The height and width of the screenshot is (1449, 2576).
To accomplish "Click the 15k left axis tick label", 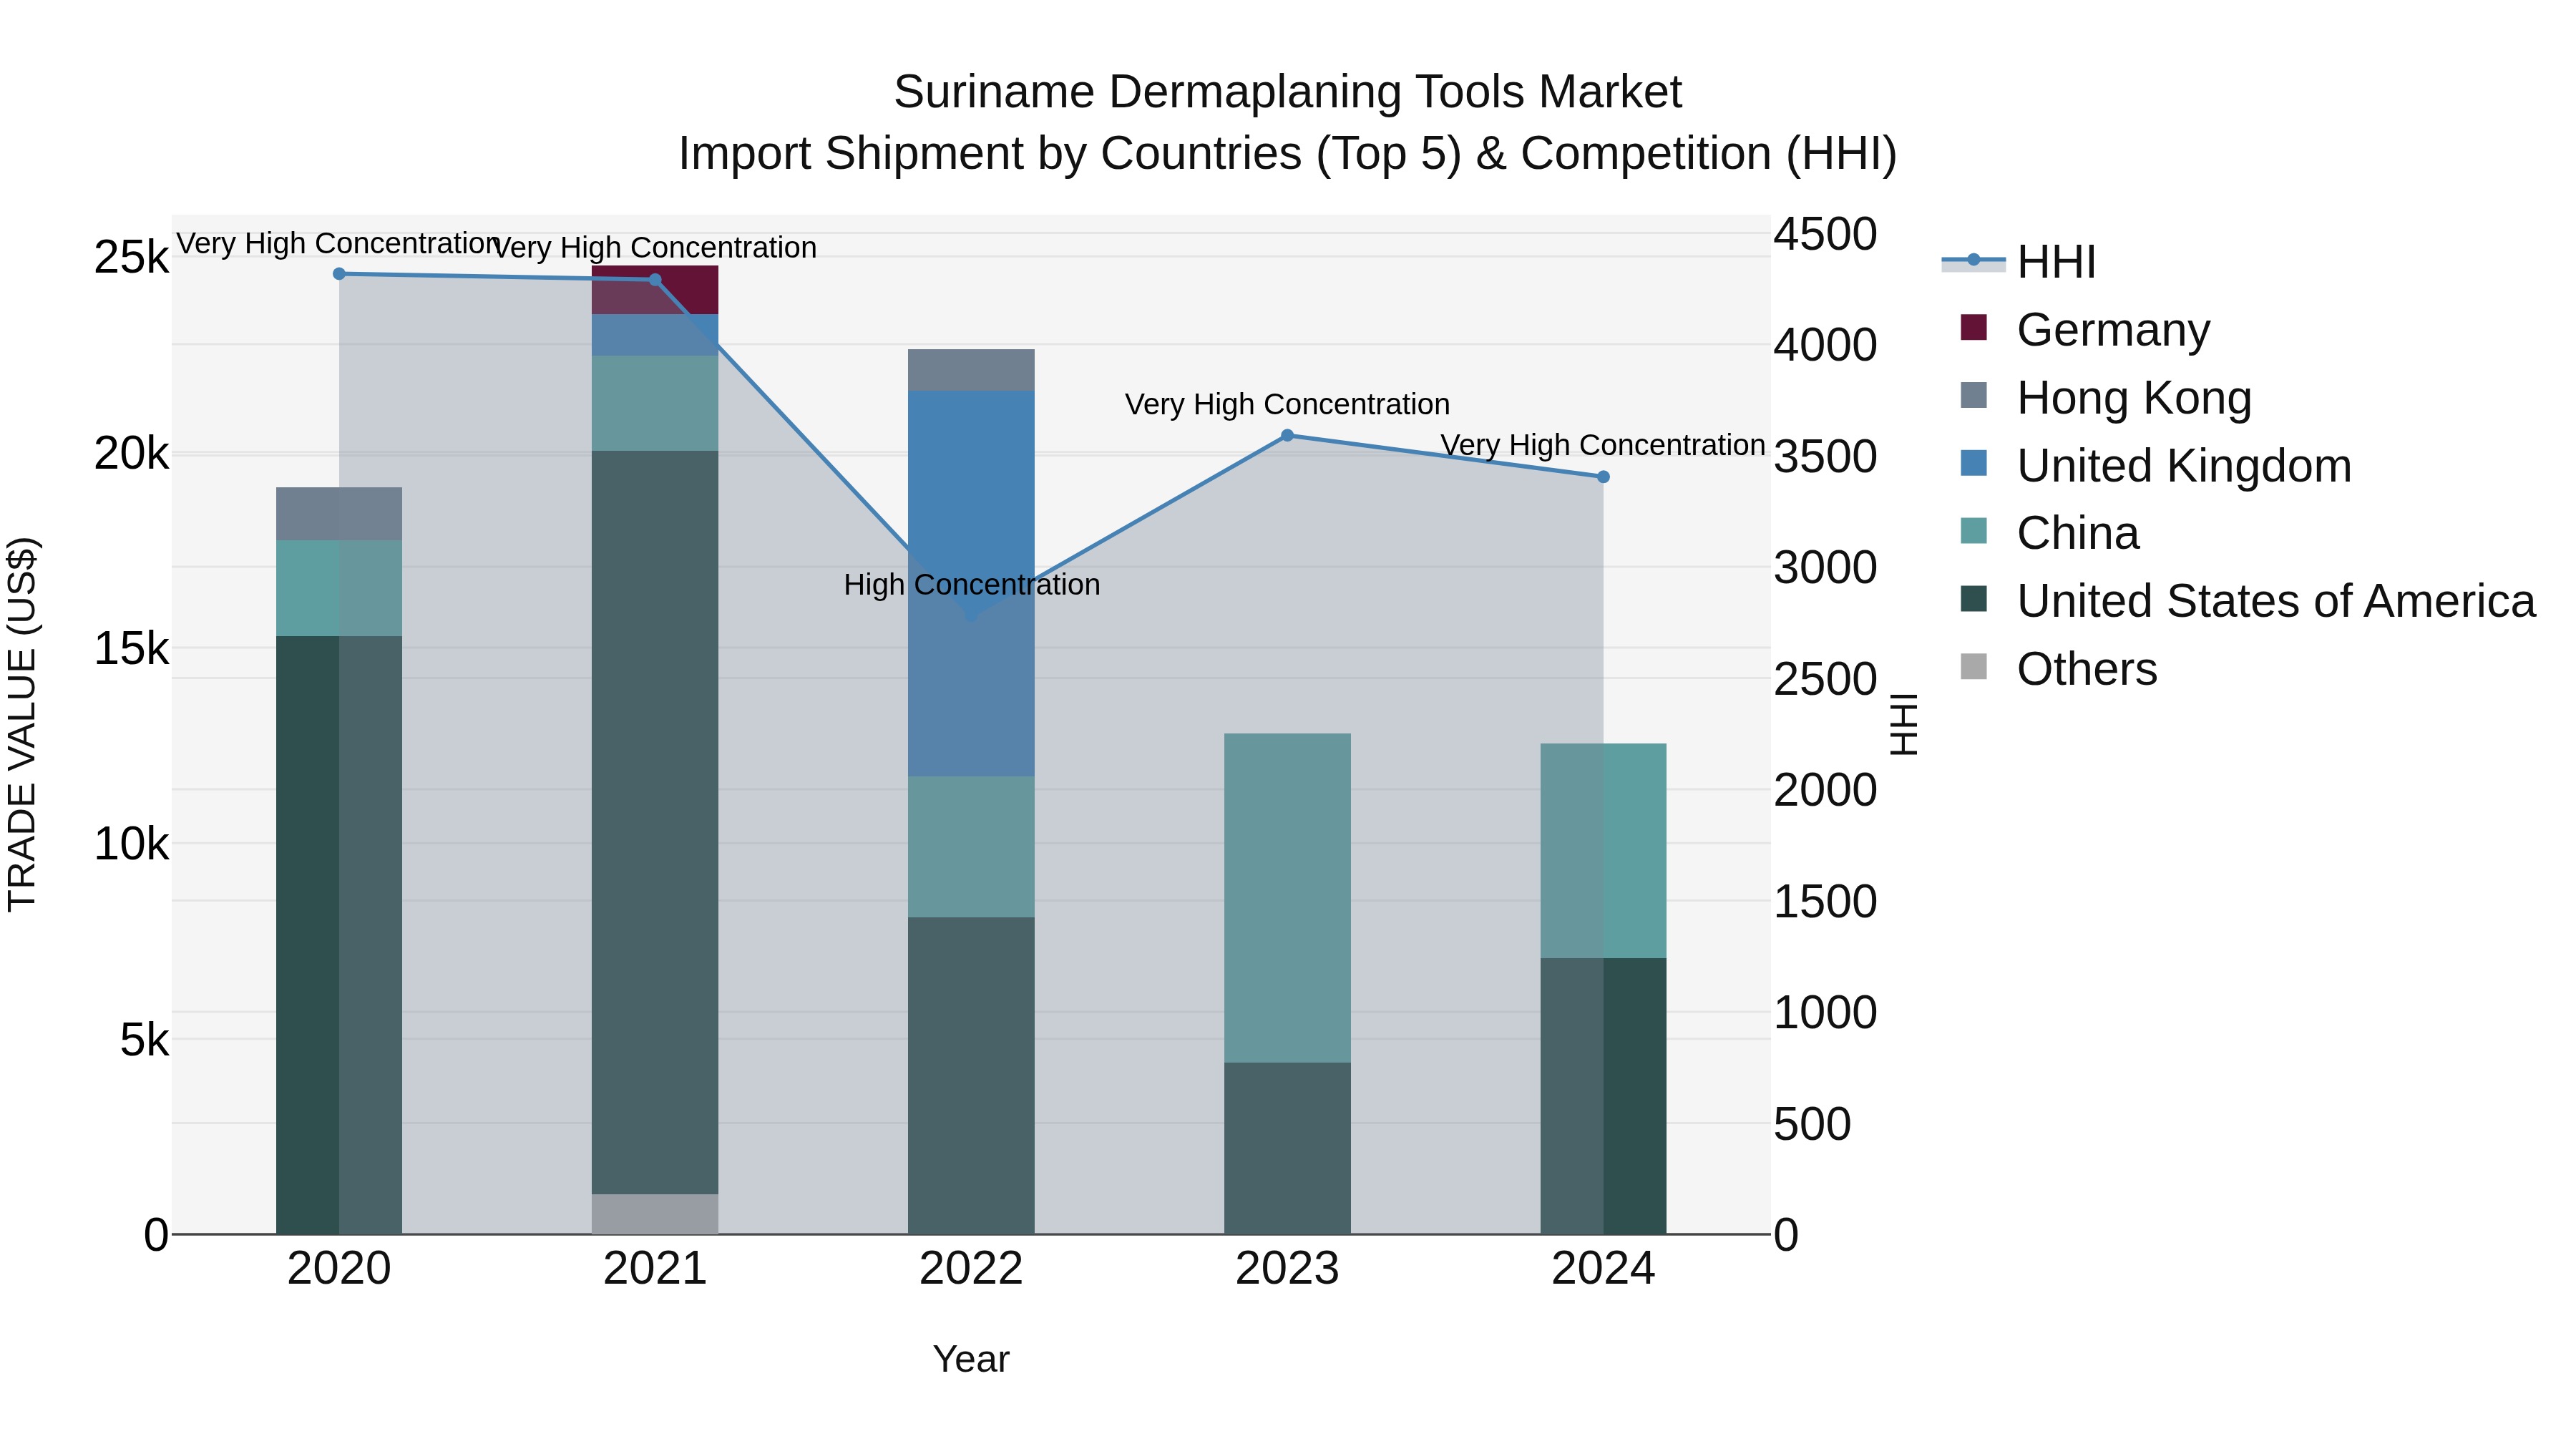I will point(131,649).
